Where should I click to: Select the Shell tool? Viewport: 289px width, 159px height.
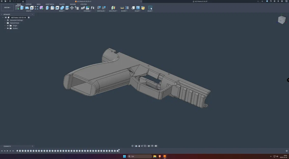point(57,8)
